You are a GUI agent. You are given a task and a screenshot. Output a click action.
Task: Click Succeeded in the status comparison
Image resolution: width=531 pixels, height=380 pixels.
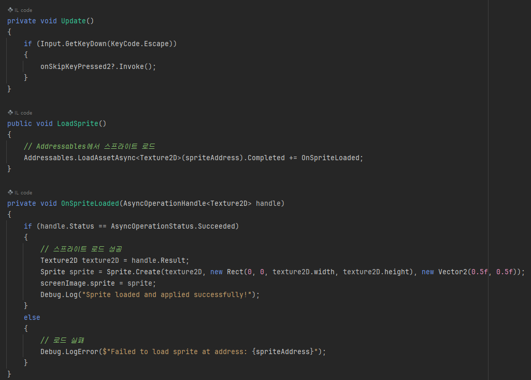pos(217,226)
